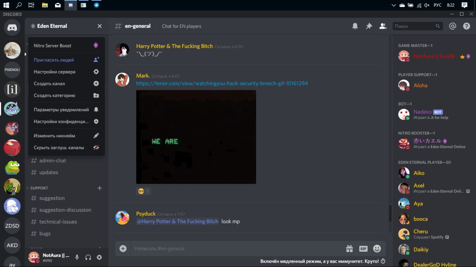Click the notification bell icon in header
This screenshot has width=476, height=267.
[x=355, y=26]
